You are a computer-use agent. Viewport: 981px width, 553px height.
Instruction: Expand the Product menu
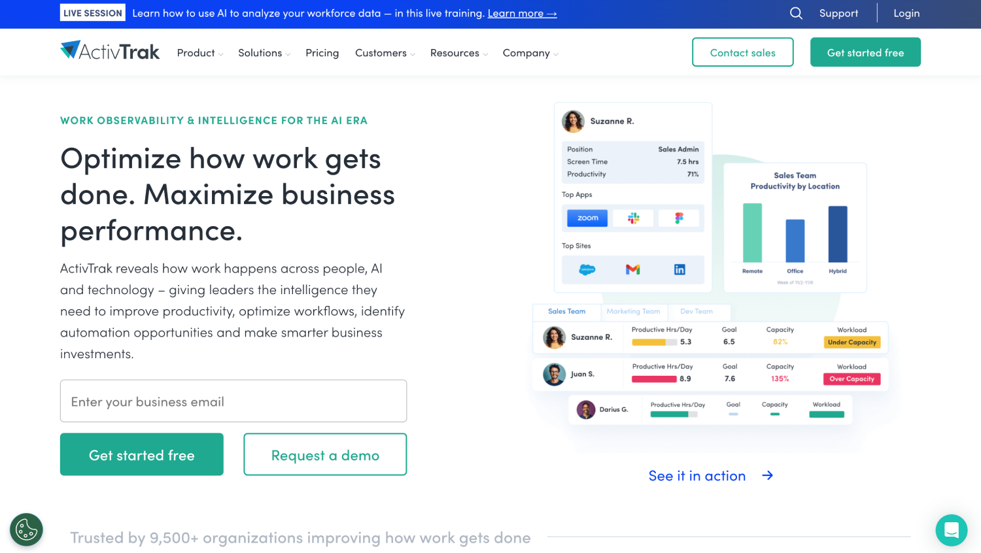click(200, 53)
